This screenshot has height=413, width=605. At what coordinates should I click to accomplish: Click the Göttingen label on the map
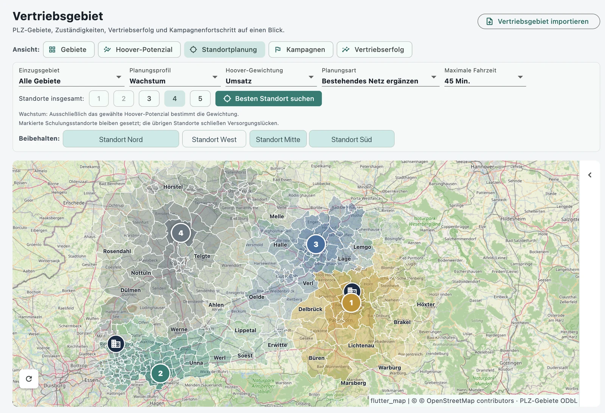[510, 363]
